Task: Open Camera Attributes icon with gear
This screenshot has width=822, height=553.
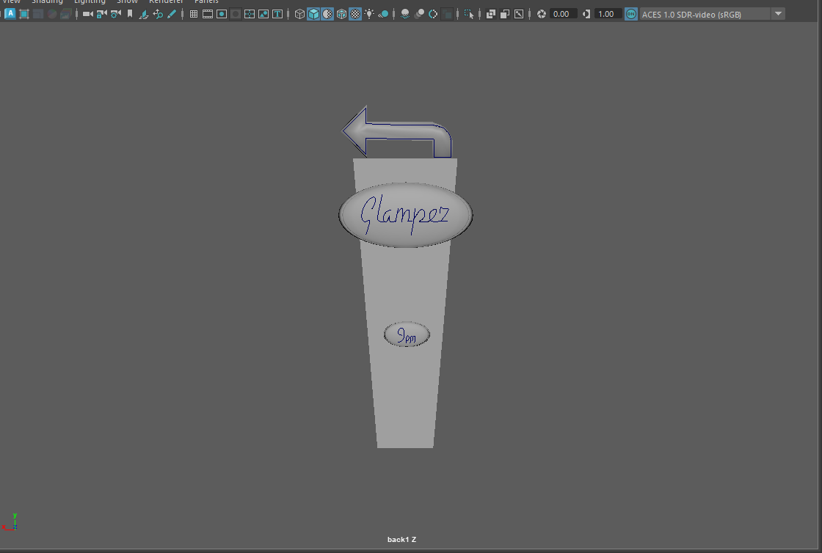Action: tap(116, 14)
